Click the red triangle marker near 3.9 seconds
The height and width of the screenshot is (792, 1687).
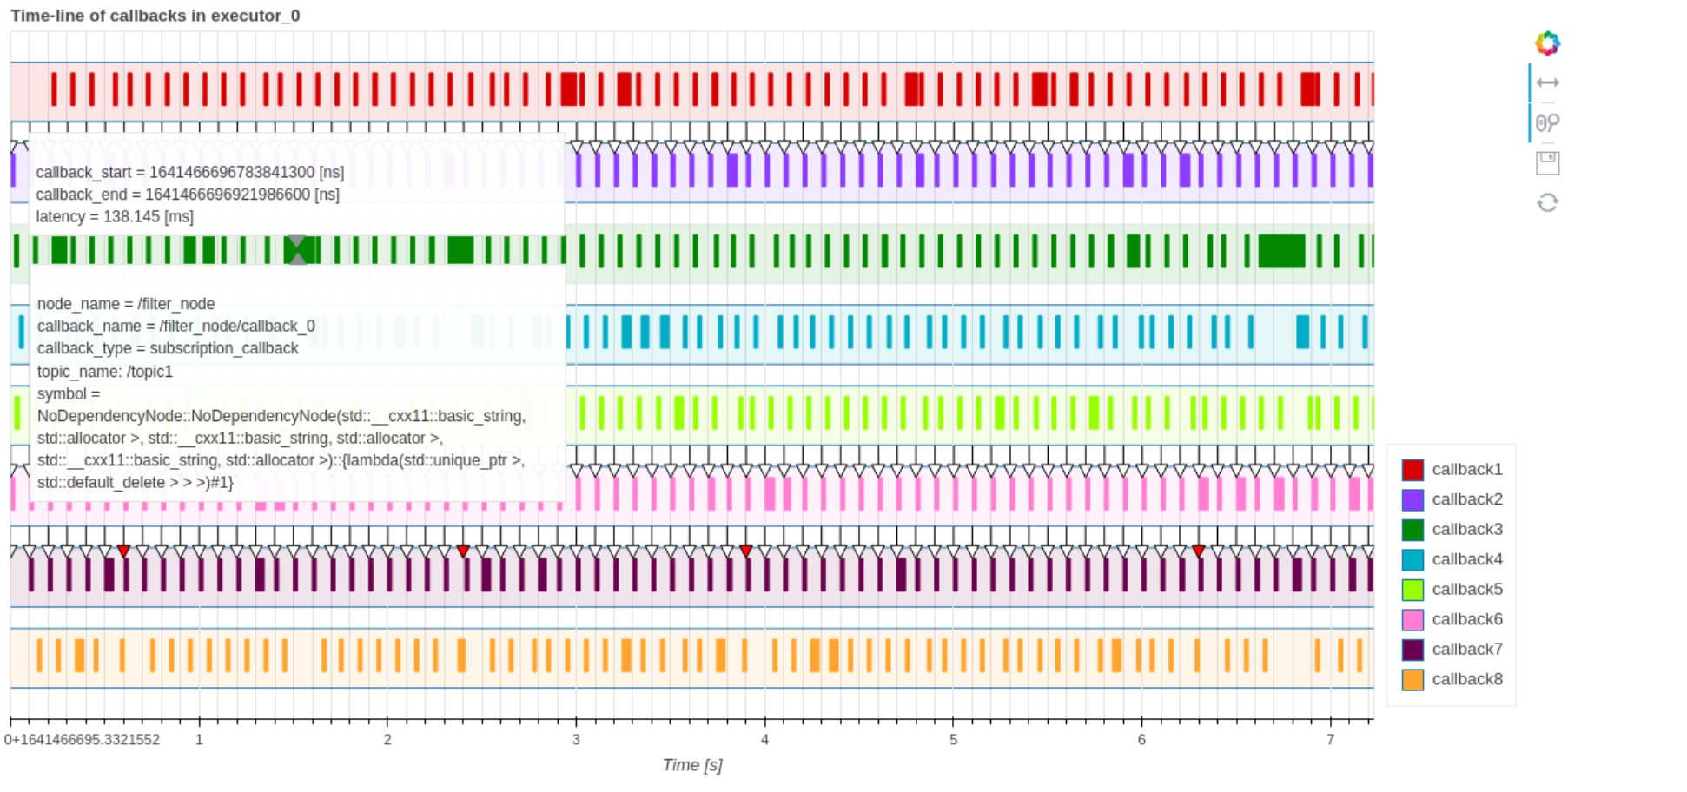click(x=746, y=551)
